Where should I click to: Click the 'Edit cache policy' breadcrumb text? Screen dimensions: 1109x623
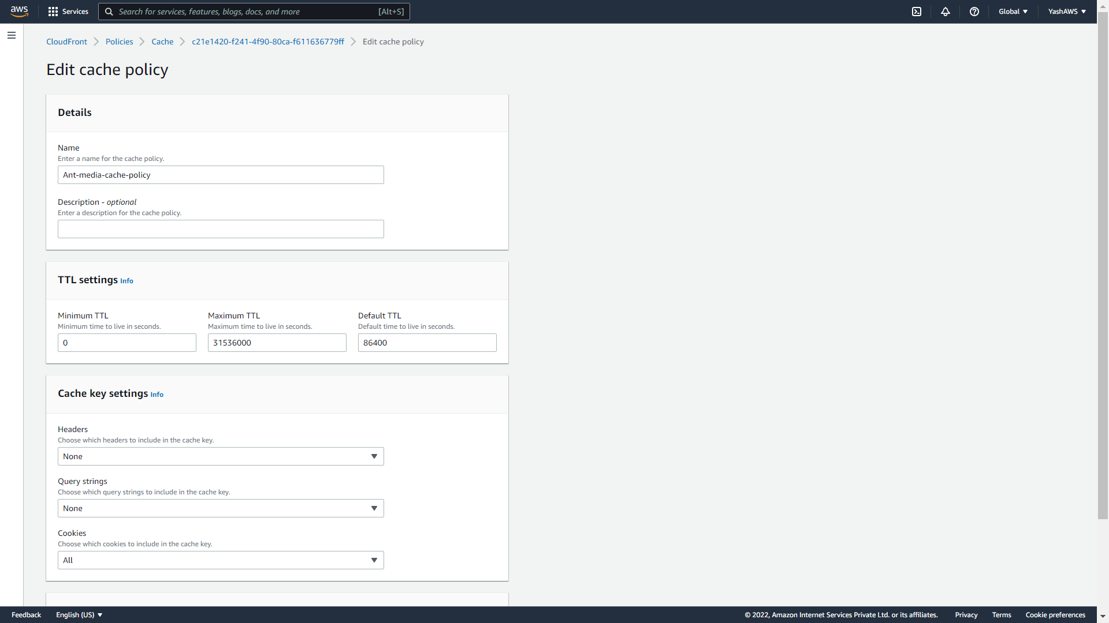click(393, 42)
